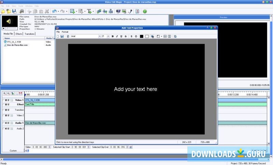Open Undo history dropdown arrow

point(58,12)
